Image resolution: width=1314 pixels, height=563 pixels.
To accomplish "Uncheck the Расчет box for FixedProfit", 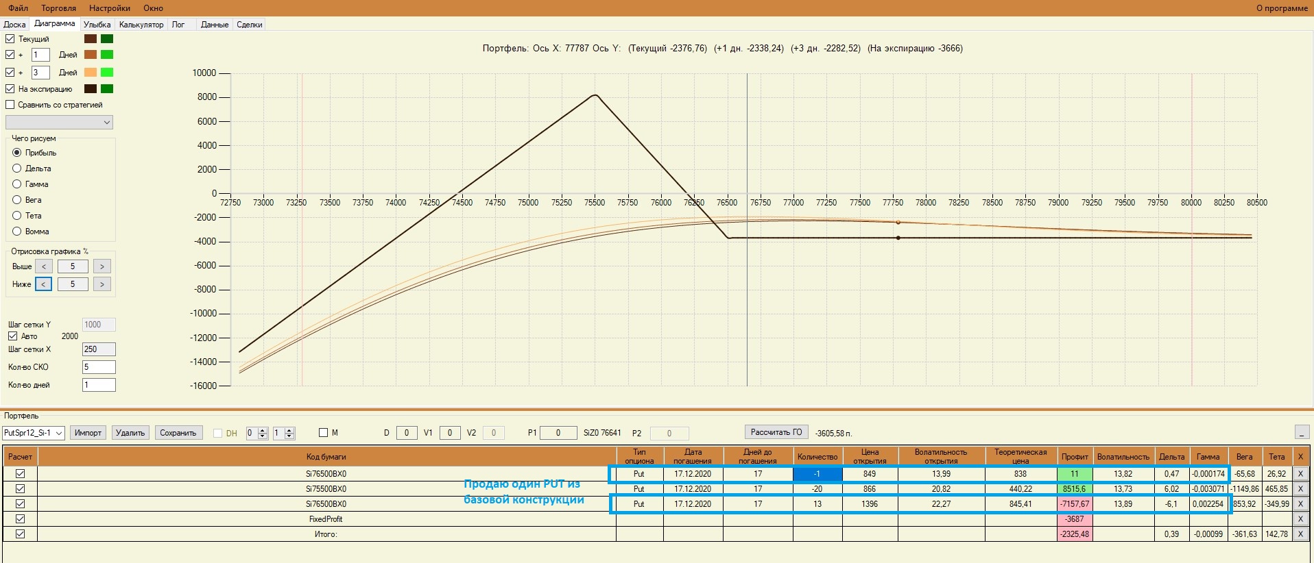I will coord(20,519).
